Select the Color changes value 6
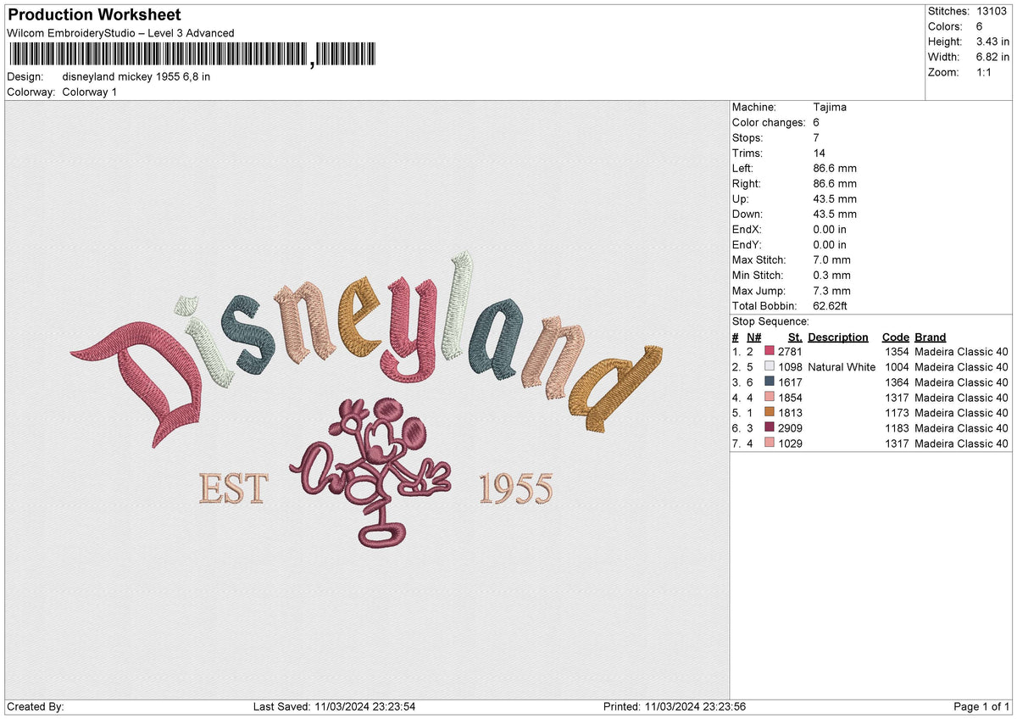The width and height of the screenshot is (1017, 719). [x=816, y=122]
